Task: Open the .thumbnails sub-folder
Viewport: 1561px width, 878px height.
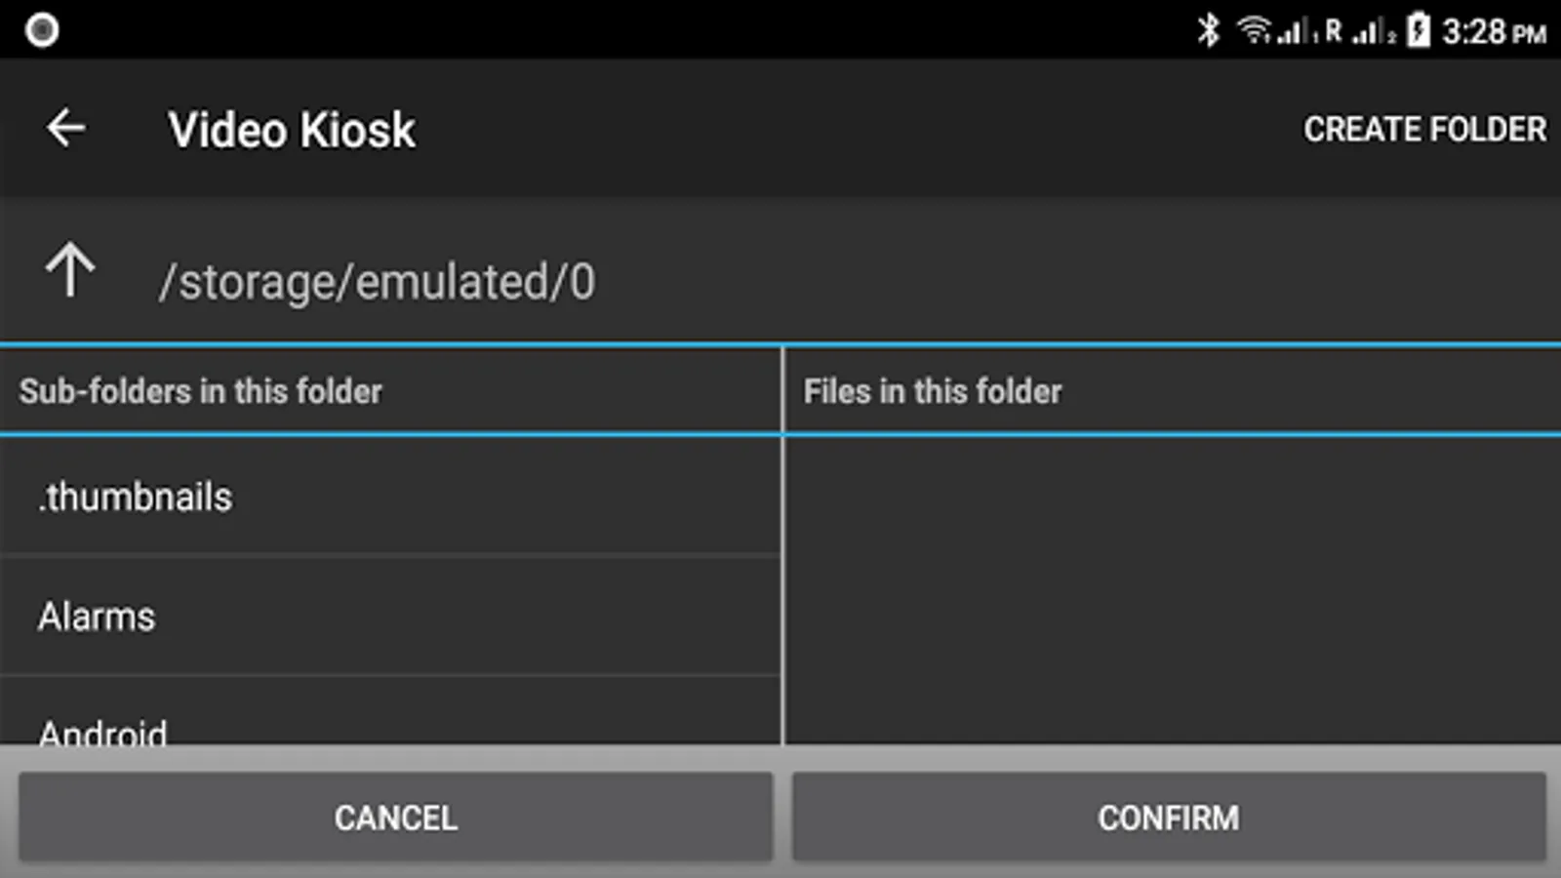Action: pyautogui.click(x=390, y=497)
